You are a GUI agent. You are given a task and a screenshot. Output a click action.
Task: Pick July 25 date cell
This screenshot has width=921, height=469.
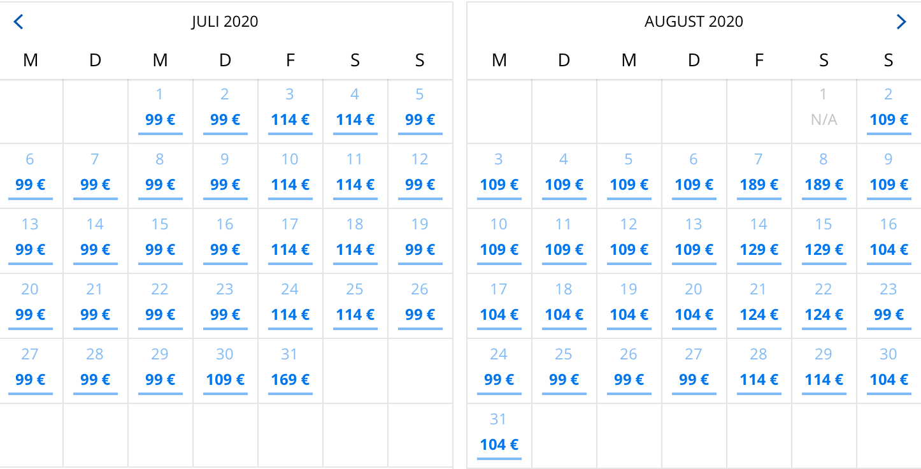click(x=355, y=307)
